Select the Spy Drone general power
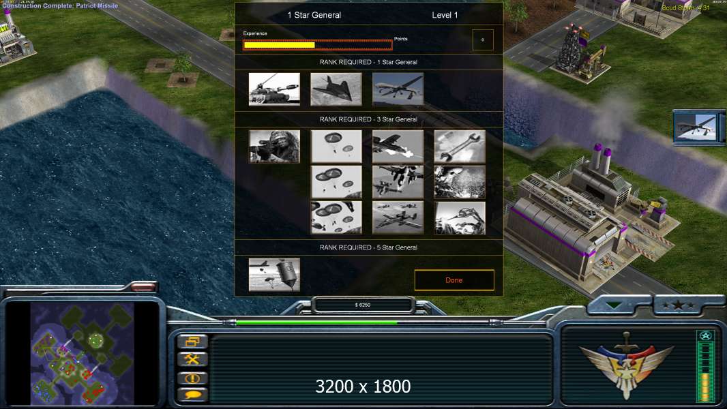 point(398,89)
